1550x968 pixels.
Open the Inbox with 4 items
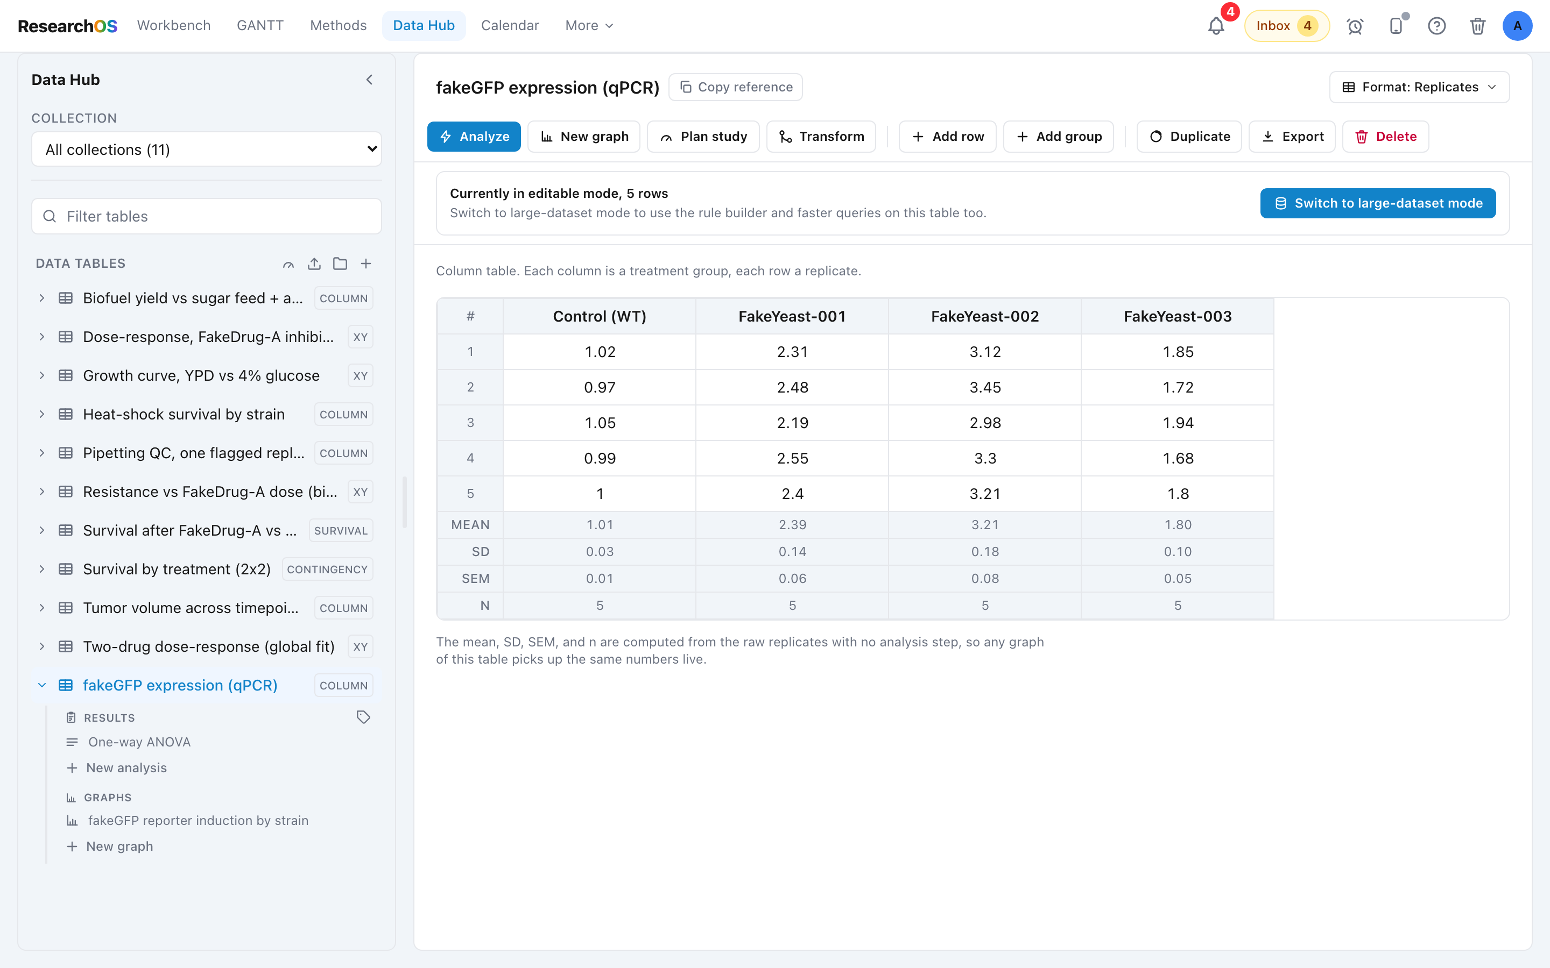point(1287,26)
